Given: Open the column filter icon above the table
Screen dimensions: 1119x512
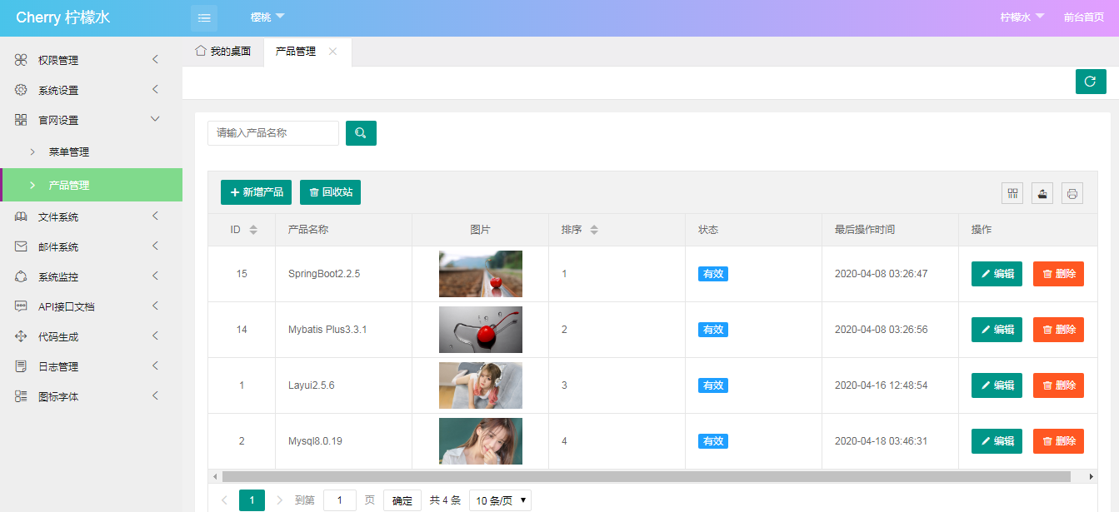Looking at the screenshot, I should tap(1012, 192).
